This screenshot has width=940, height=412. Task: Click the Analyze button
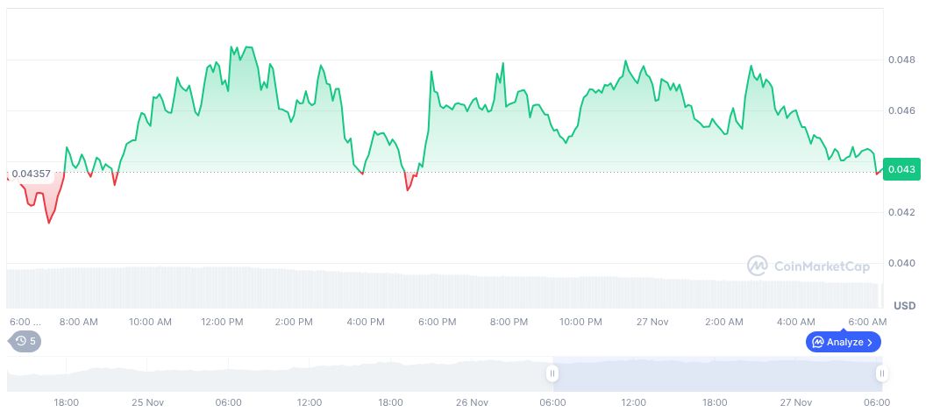click(x=843, y=342)
